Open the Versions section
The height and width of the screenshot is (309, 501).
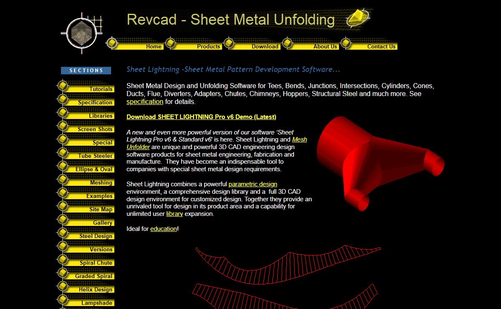click(x=101, y=249)
